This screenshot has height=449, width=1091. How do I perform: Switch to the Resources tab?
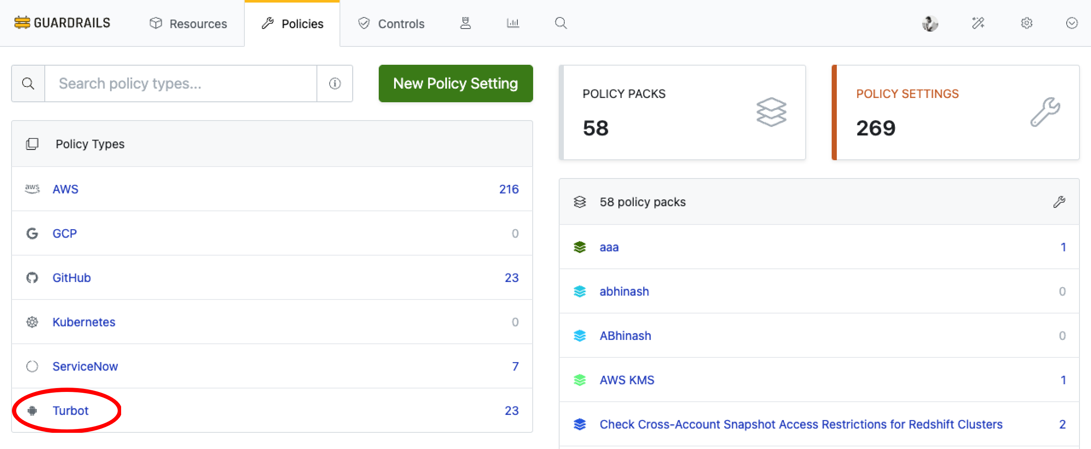click(x=189, y=24)
